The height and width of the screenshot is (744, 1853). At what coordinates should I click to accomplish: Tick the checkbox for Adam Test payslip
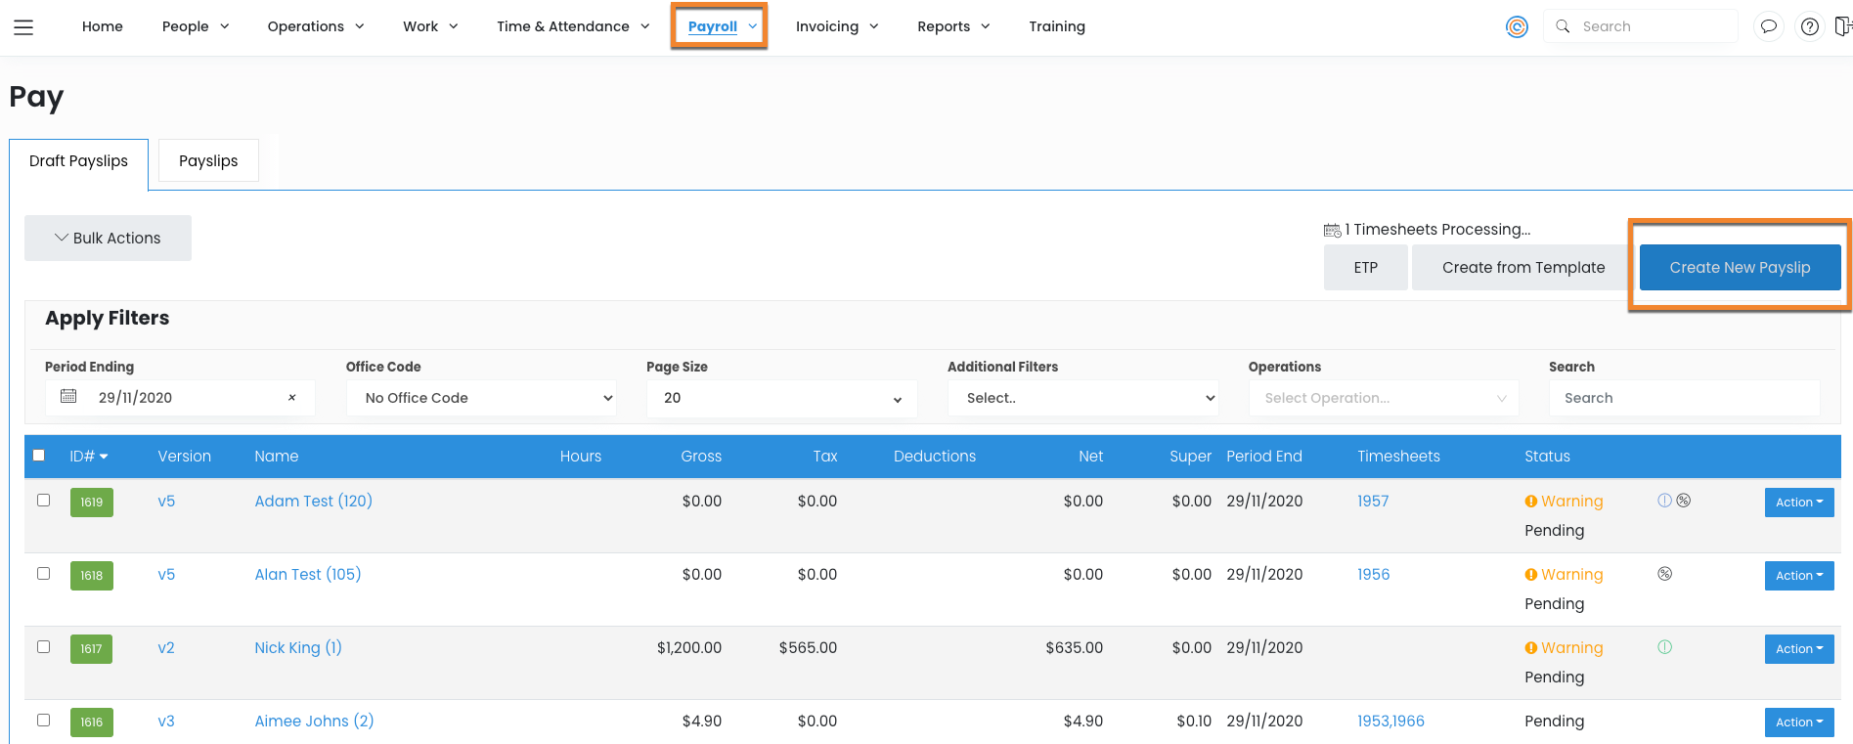coord(43,501)
